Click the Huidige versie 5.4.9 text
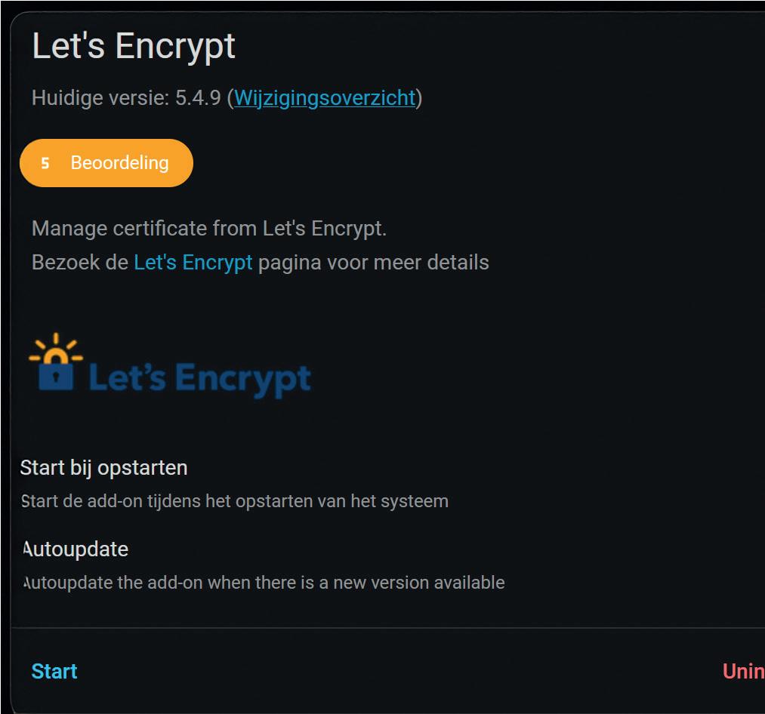This screenshot has height=714, width=765. pos(126,98)
